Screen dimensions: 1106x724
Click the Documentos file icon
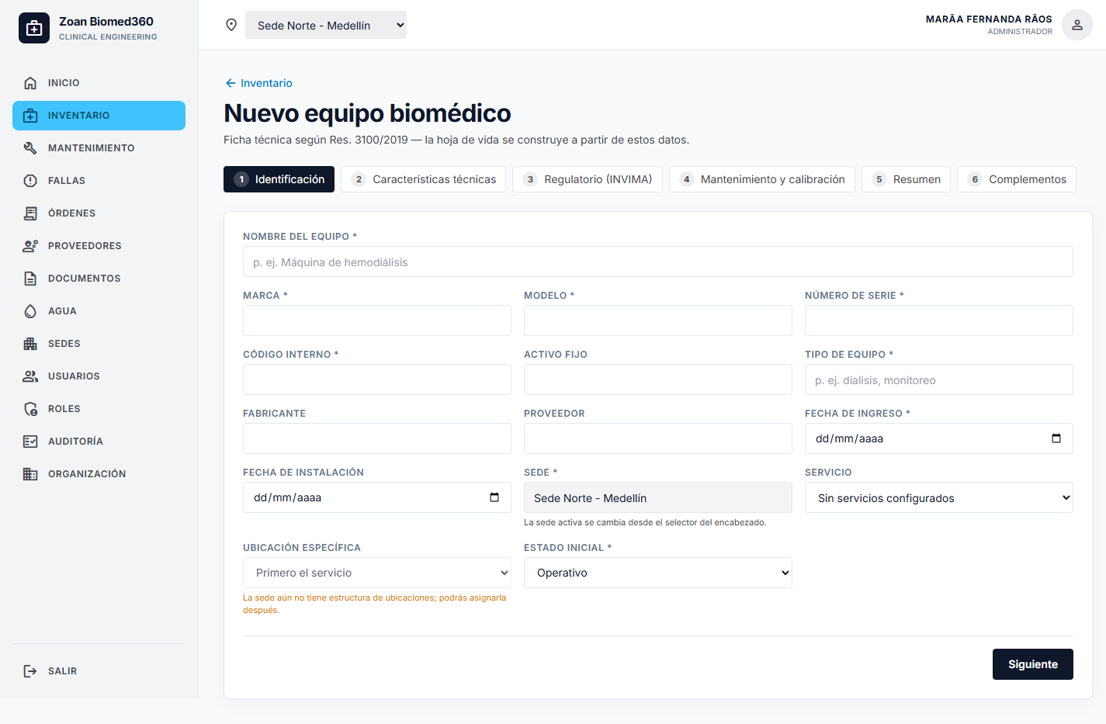tap(30, 279)
